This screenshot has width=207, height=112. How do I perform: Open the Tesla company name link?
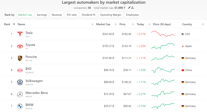point(29,33)
